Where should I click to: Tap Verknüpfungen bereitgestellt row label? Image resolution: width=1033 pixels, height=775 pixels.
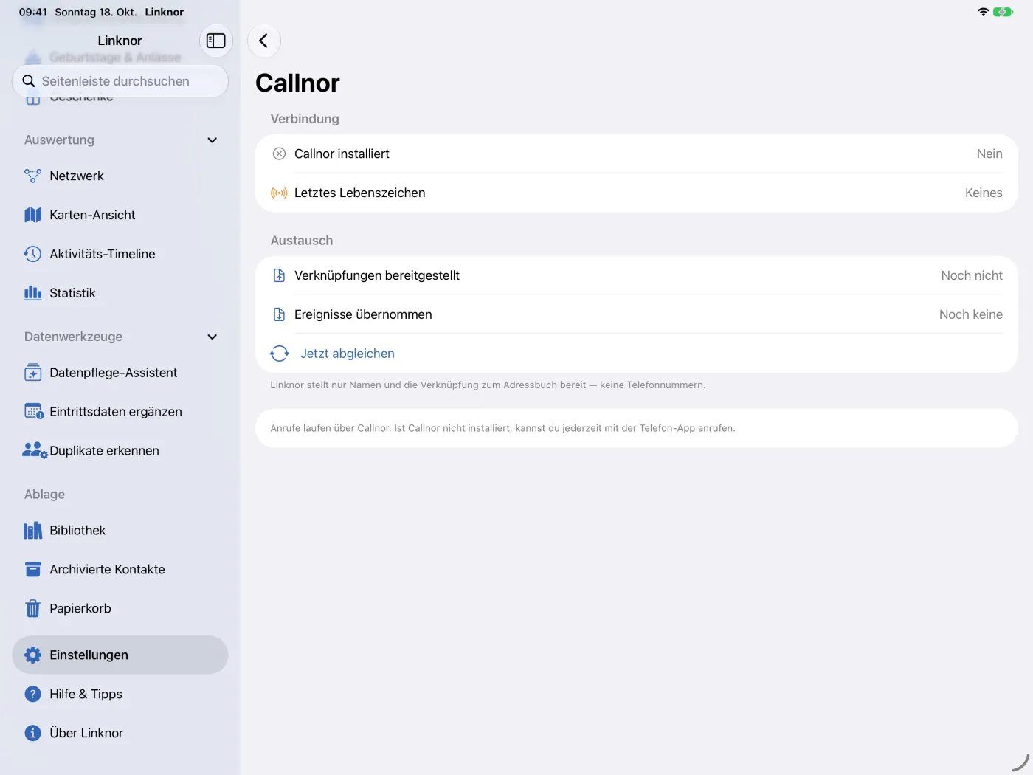[x=376, y=275]
